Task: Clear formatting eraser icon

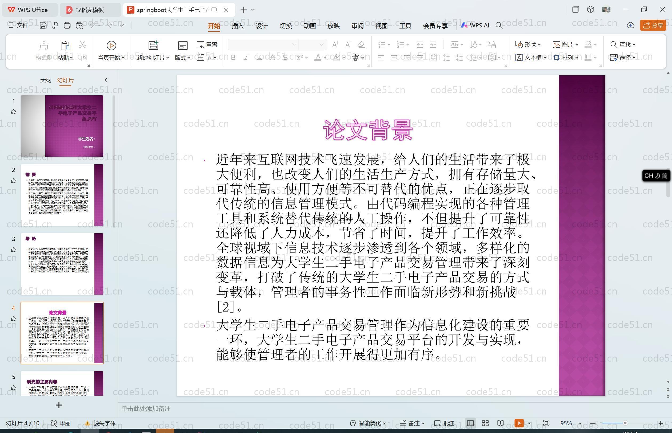Action: click(x=361, y=44)
